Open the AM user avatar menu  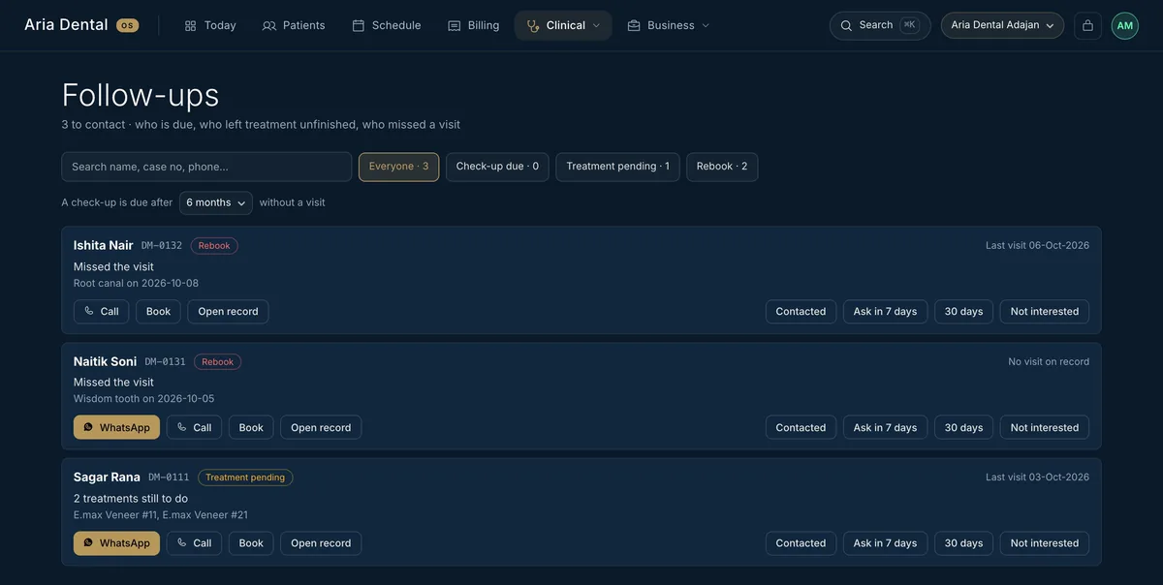tap(1125, 25)
